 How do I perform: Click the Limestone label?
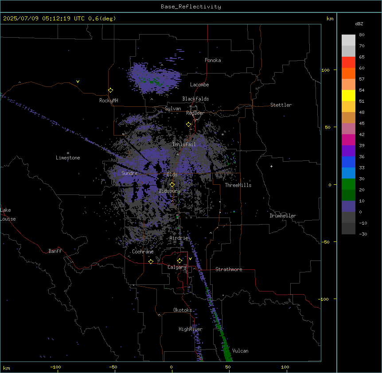click(68, 158)
